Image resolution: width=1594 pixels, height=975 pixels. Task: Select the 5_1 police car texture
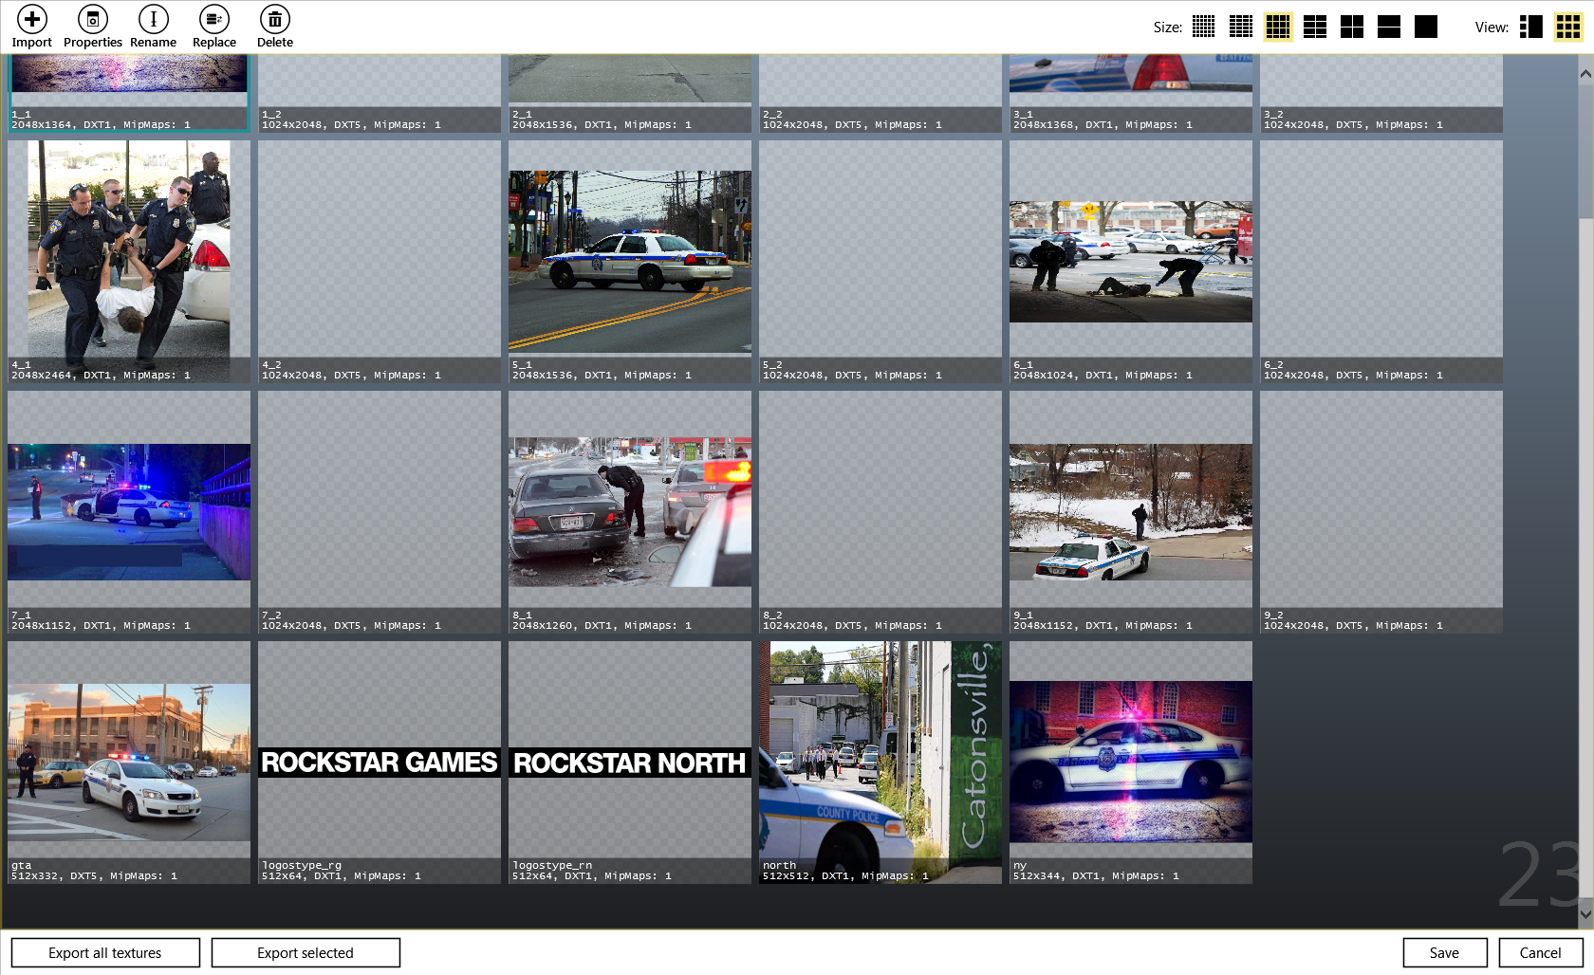point(630,261)
